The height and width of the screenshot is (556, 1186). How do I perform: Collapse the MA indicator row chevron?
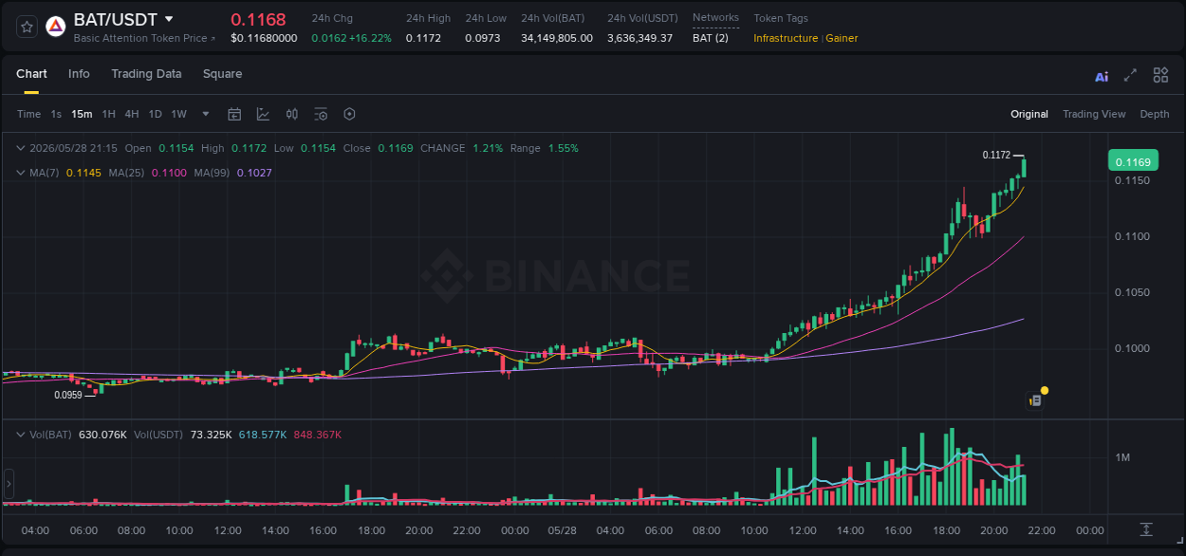coord(21,173)
